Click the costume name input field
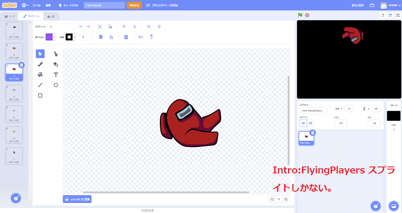The image size is (402, 213). click(61, 27)
